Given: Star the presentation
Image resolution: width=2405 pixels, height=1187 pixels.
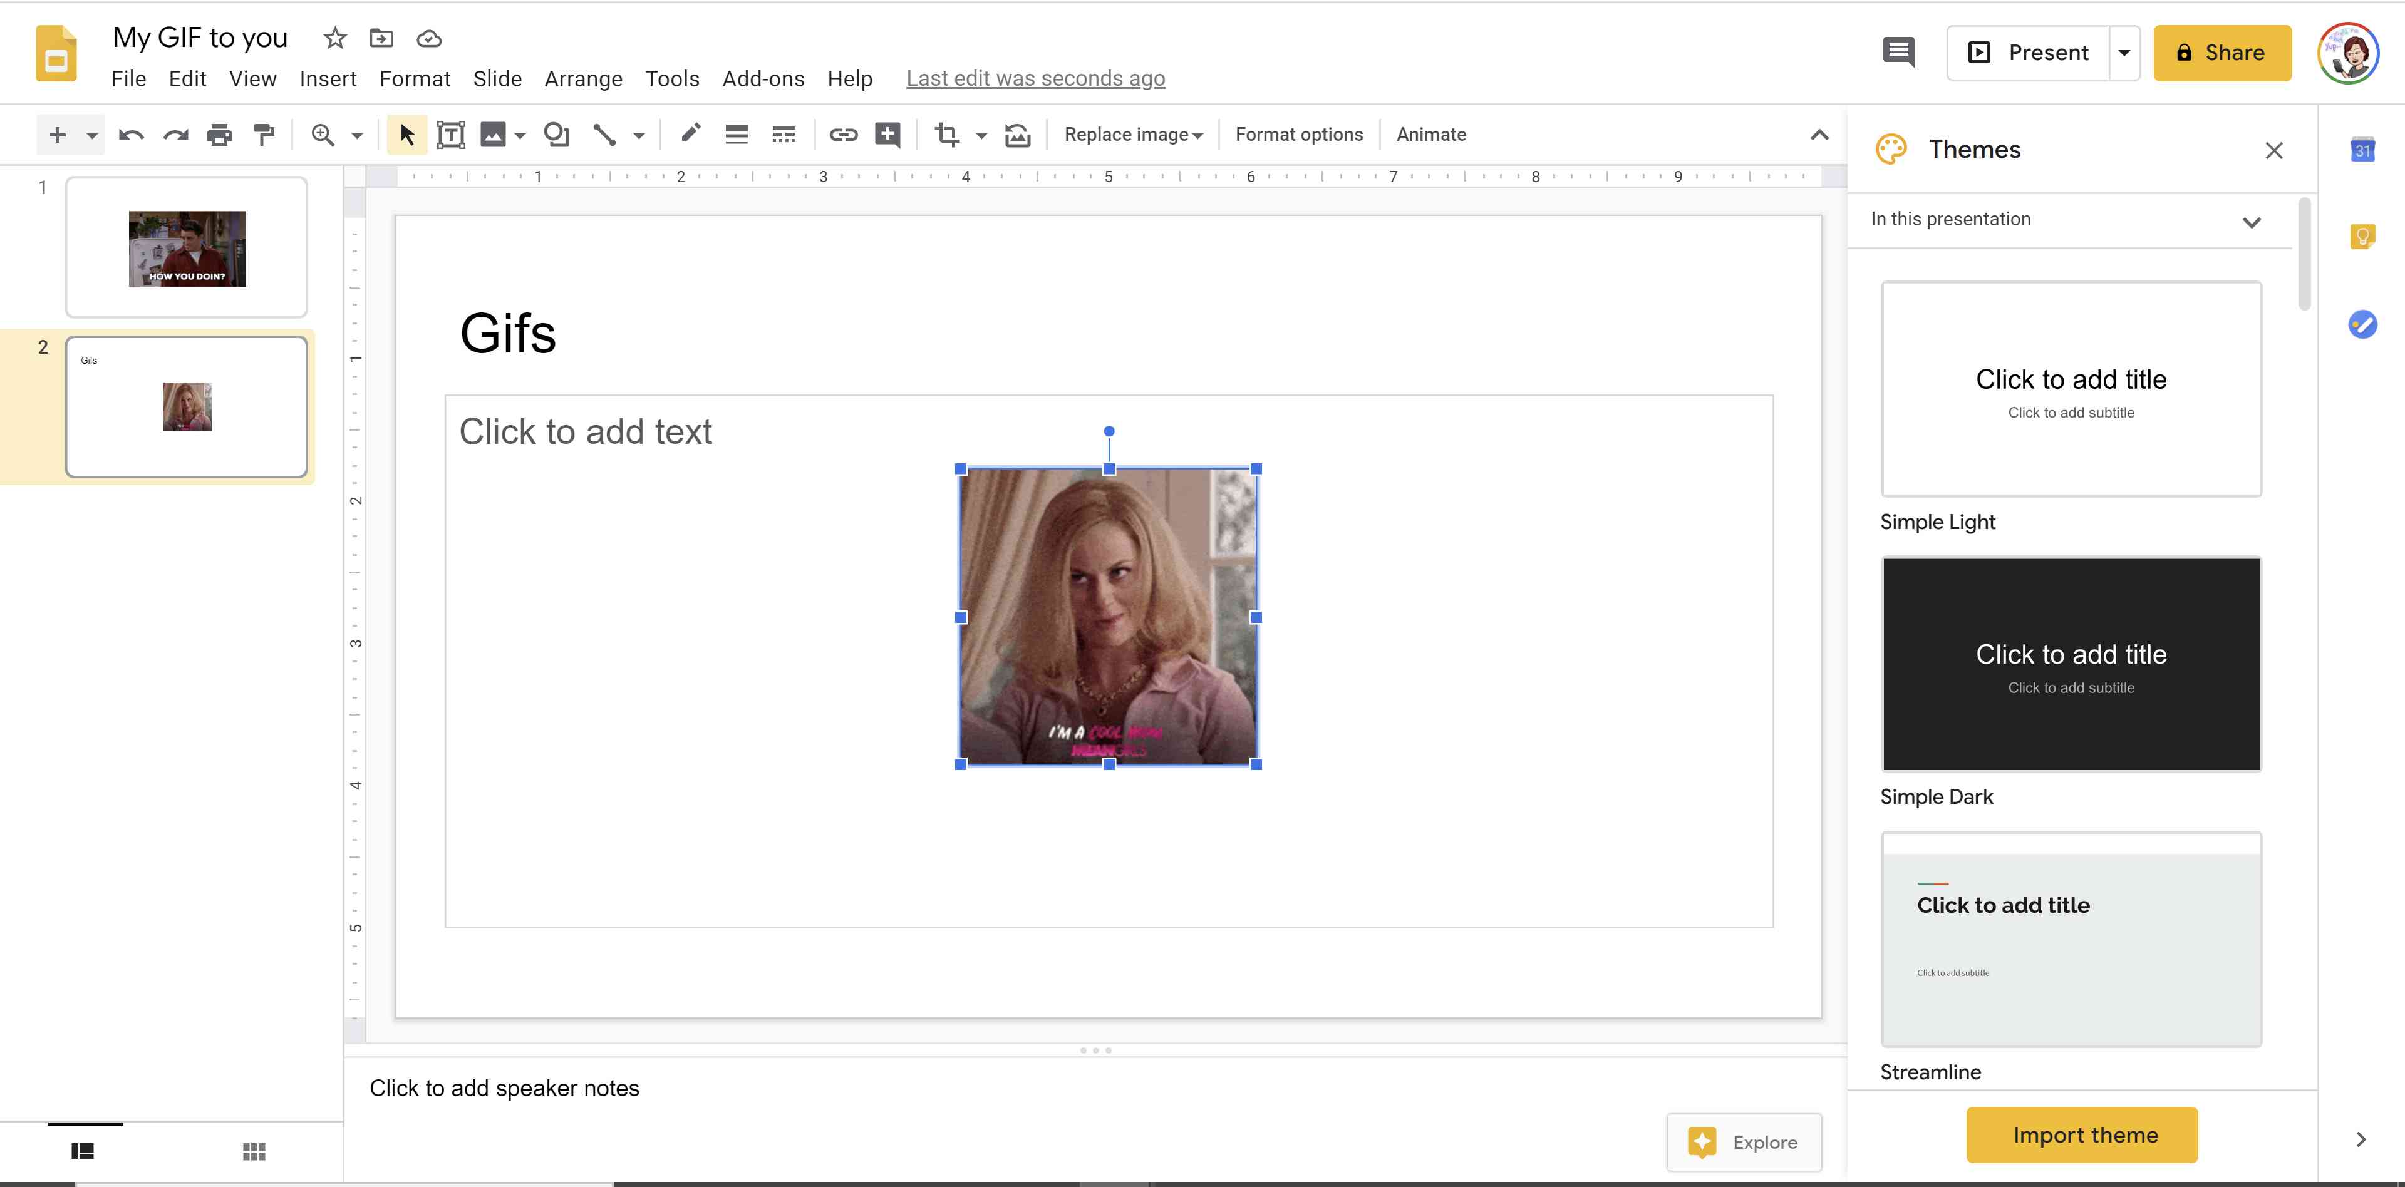Looking at the screenshot, I should 334,38.
